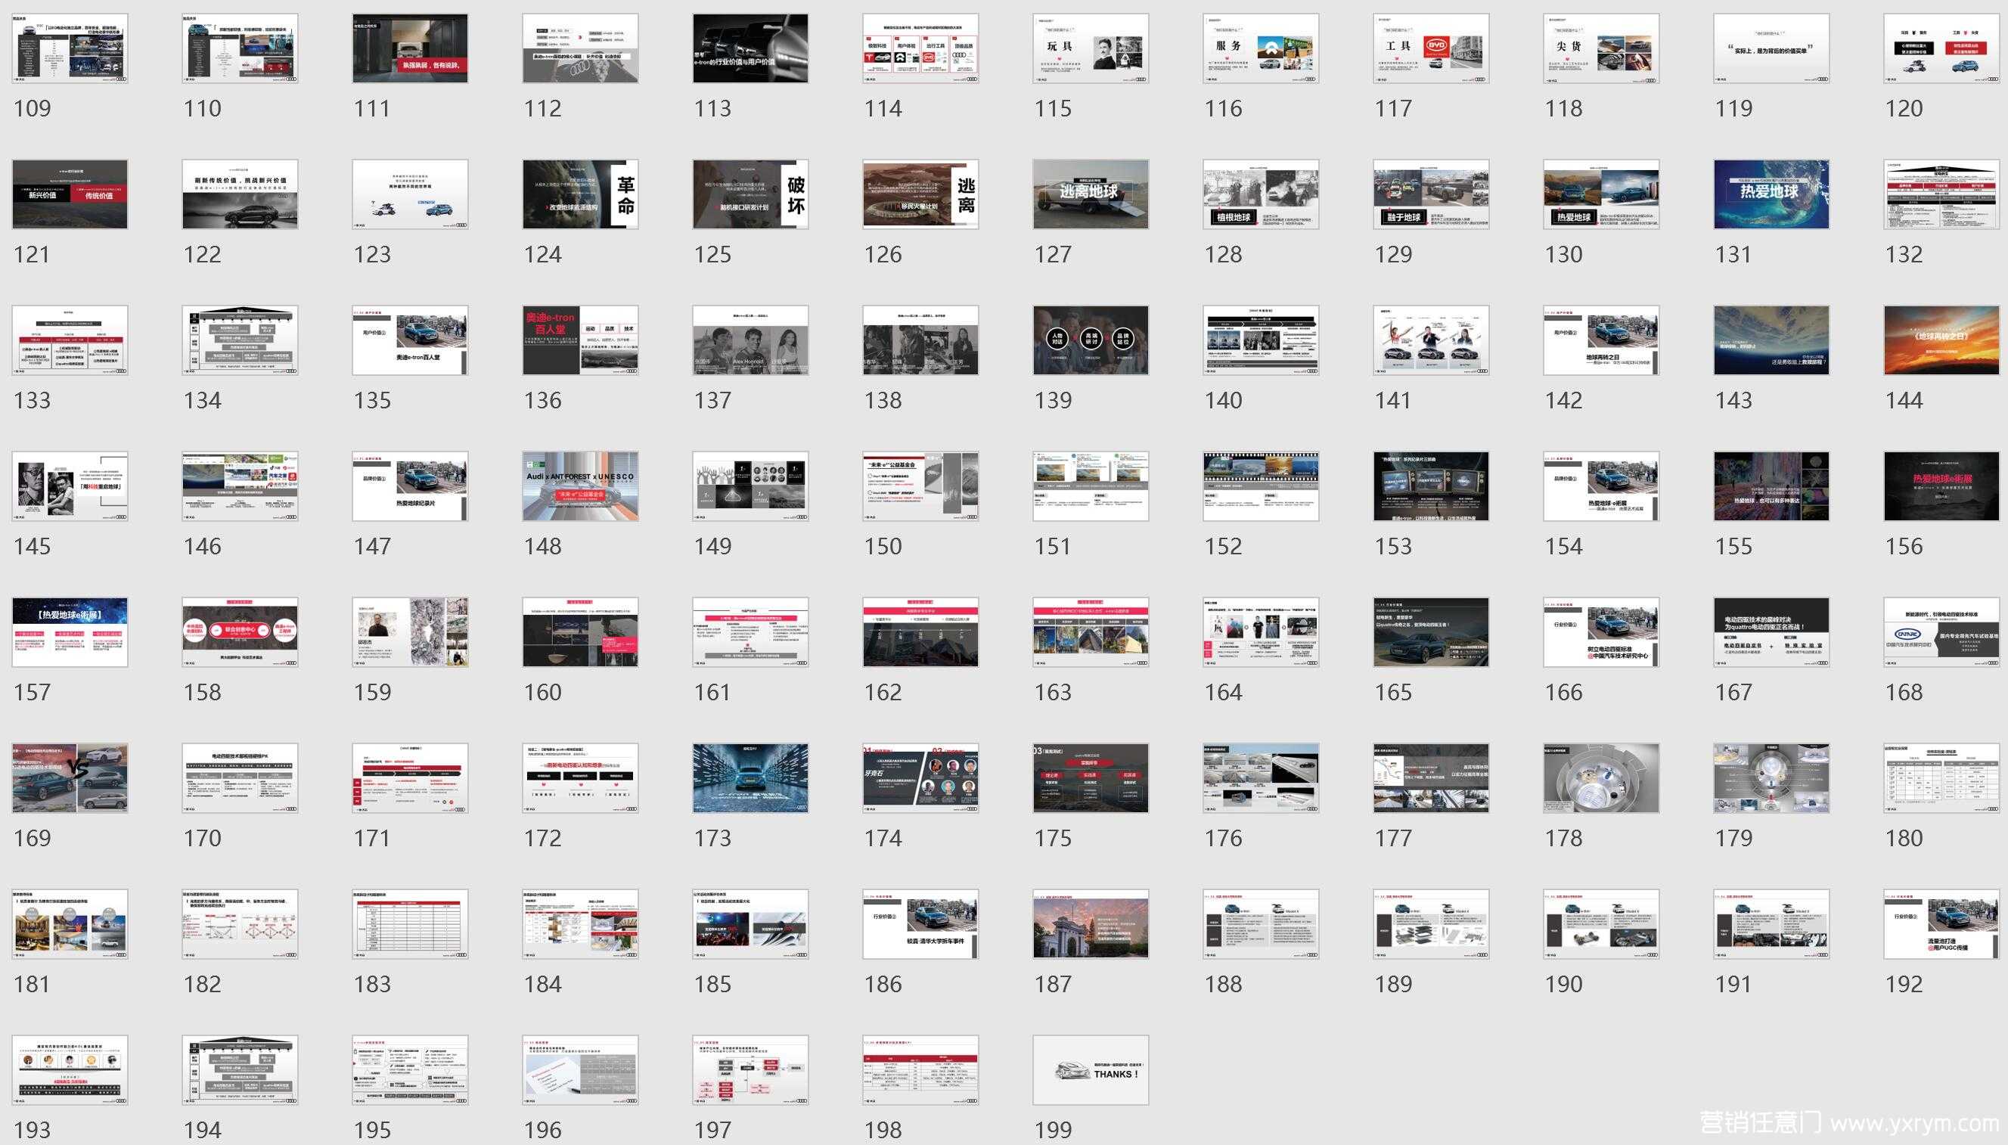Image resolution: width=2008 pixels, height=1145 pixels.
Task: Select slide 127 thumbnail 逃离地球
Action: 1091,194
